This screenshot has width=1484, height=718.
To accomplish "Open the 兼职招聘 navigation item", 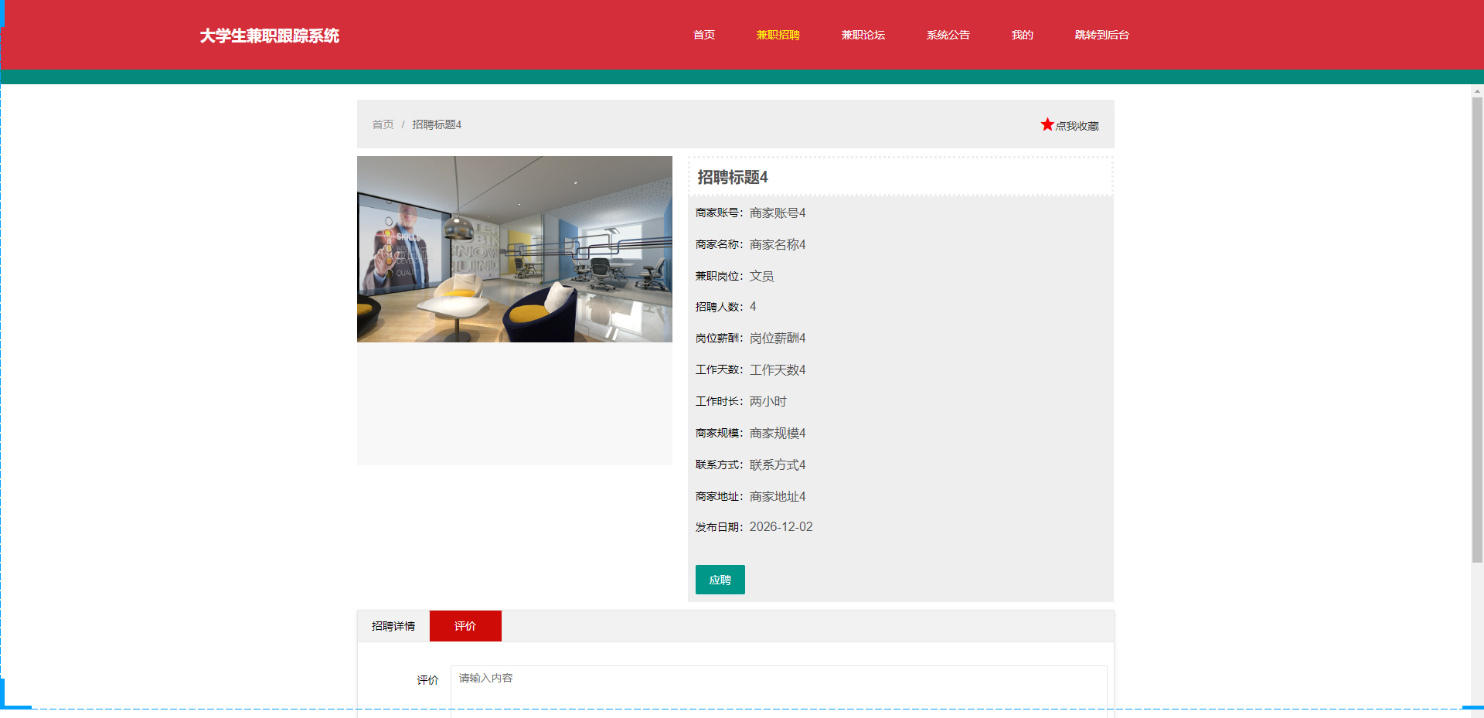I will [x=778, y=35].
